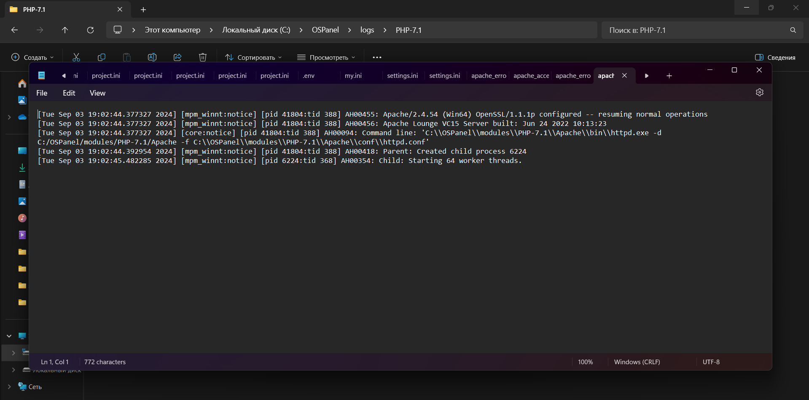809x400 pixels.
Task: Select This PC monitor icon in the sidebar
Action: point(22,336)
